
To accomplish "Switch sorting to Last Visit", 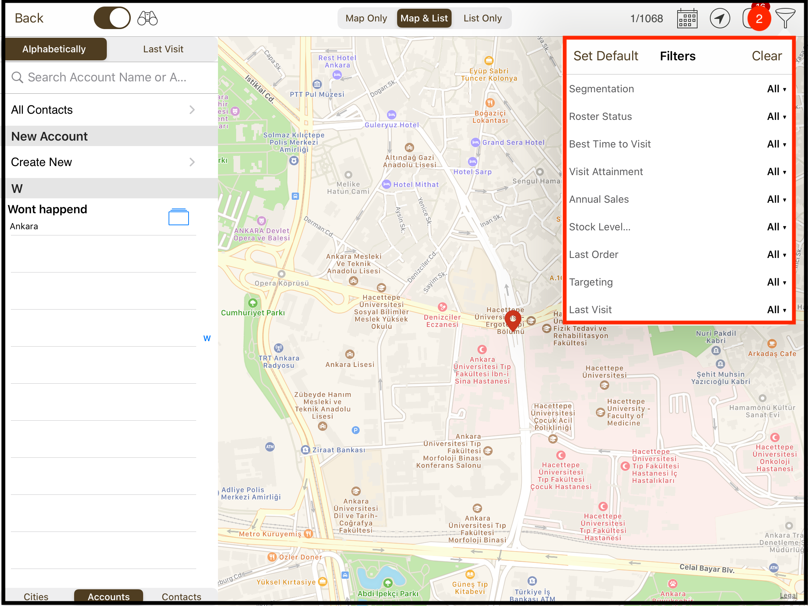I will (163, 49).
